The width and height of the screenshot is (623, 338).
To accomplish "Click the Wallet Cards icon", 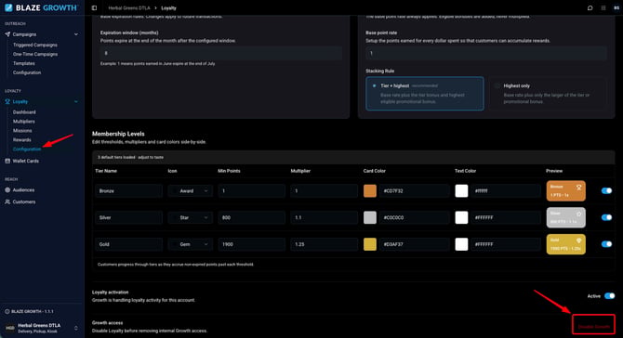I will pyautogui.click(x=7, y=161).
